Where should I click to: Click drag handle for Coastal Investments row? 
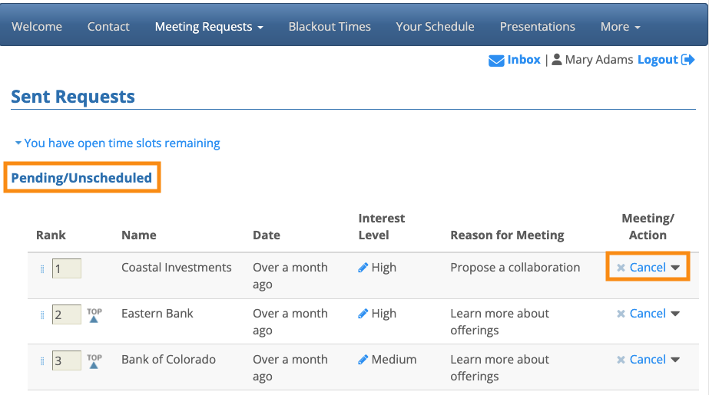42,268
